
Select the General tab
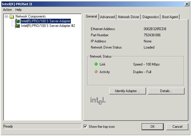[x=91, y=16]
